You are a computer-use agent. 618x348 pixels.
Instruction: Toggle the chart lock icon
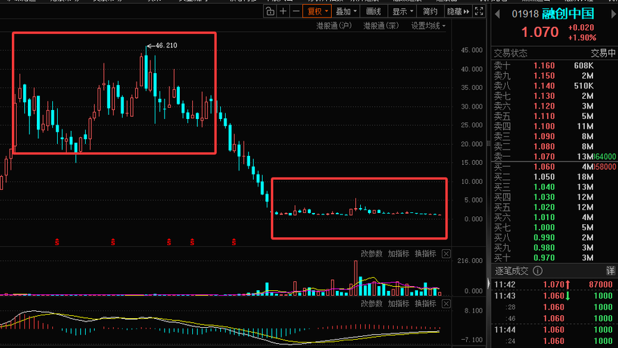270,11
